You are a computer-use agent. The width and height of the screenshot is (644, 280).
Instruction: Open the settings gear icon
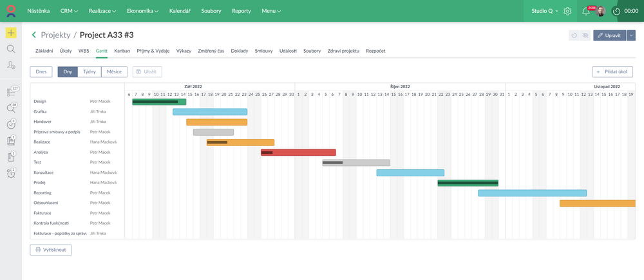(567, 11)
